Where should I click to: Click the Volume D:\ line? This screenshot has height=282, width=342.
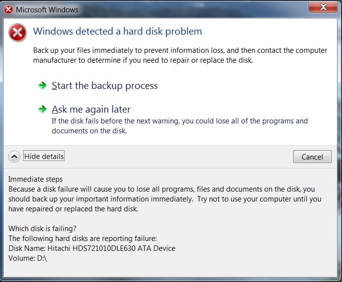click(x=27, y=258)
